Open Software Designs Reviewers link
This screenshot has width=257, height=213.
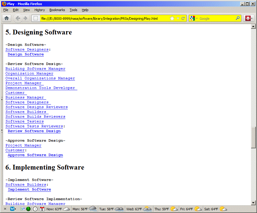37,107
